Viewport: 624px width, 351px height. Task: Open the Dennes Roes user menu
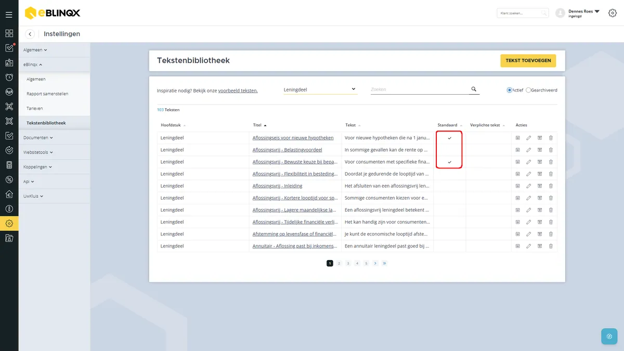click(x=584, y=13)
